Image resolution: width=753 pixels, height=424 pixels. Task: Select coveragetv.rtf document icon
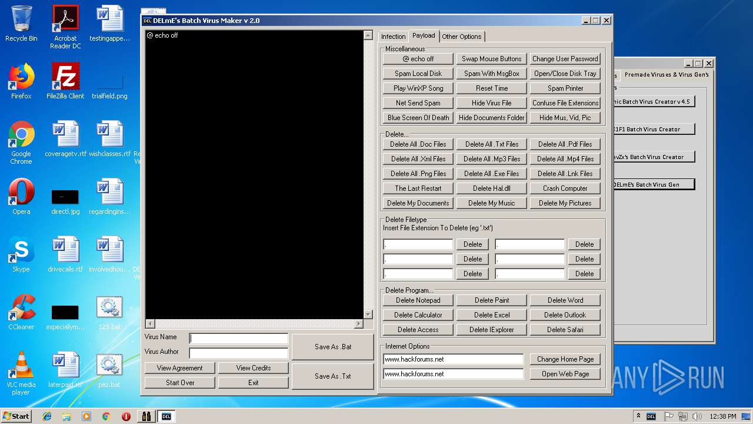(65, 139)
